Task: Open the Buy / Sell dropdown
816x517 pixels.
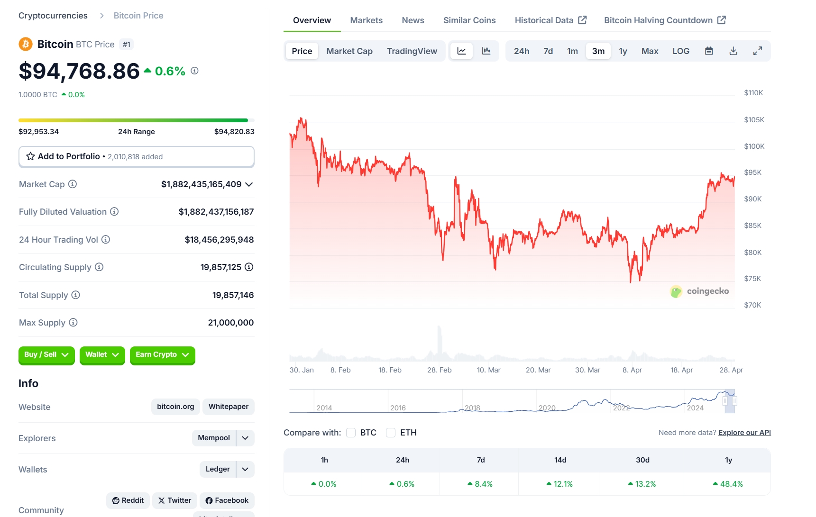Action: pyautogui.click(x=46, y=354)
